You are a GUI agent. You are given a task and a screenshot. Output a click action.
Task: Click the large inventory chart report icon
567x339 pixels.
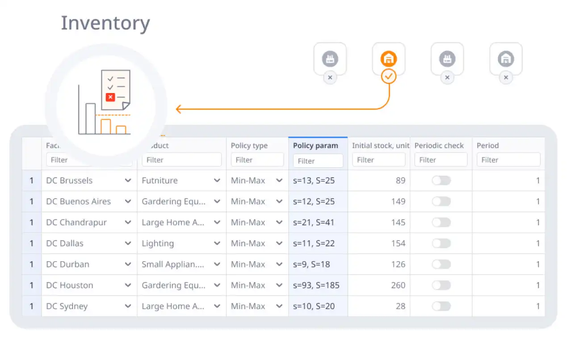pos(106,103)
